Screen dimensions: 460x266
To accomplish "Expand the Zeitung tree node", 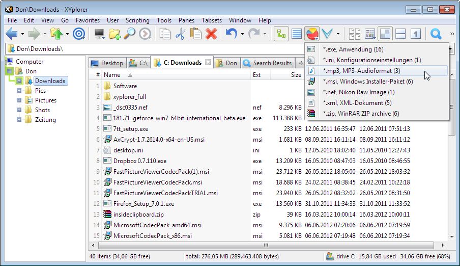I will [19, 120].
